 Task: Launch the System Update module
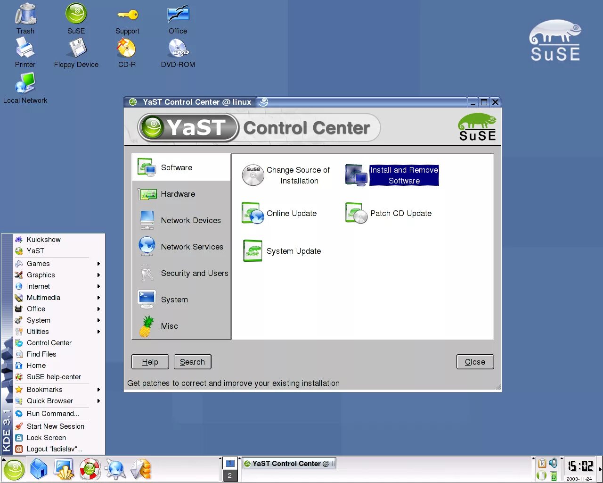tap(282, 251)
